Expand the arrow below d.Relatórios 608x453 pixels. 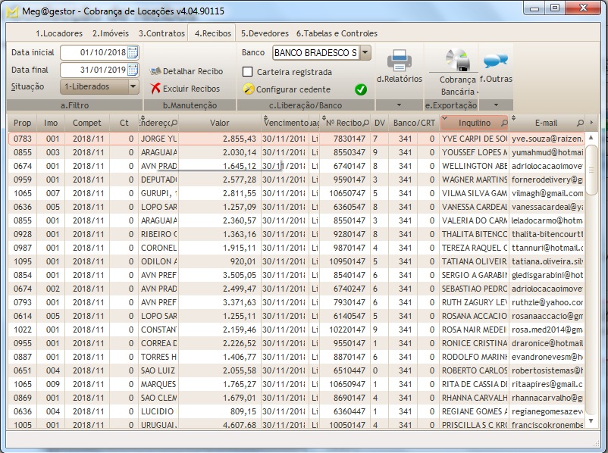click(400, 105)
